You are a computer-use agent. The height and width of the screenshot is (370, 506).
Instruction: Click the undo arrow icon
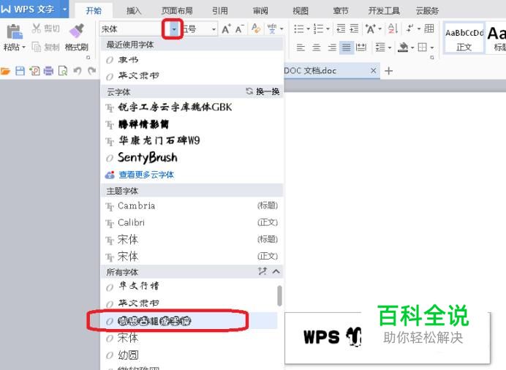(78, 71)
